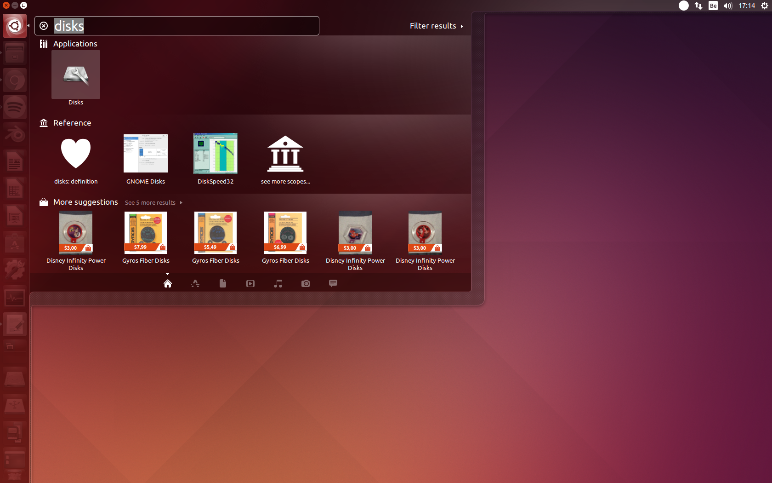Switch to the Home lens
The image size is (772, 483).
tap(168, 283)
